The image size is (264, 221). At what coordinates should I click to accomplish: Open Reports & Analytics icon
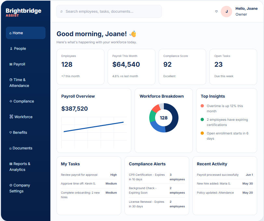click(x=11, y=164)
